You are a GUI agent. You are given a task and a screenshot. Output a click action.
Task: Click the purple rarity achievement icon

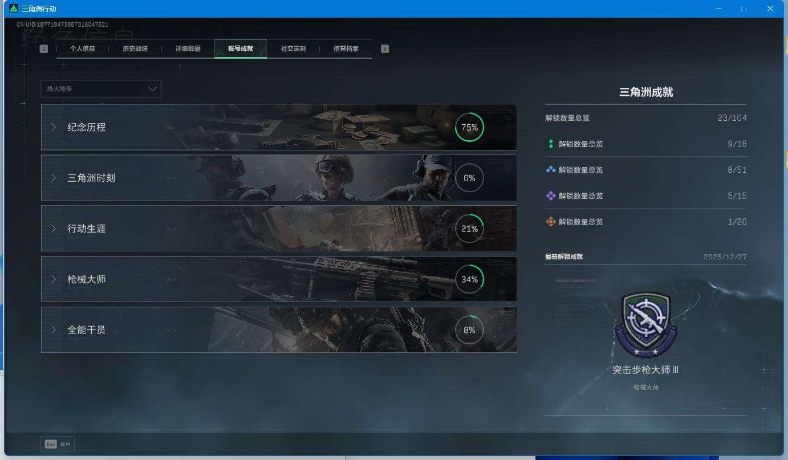click(551, 196)
